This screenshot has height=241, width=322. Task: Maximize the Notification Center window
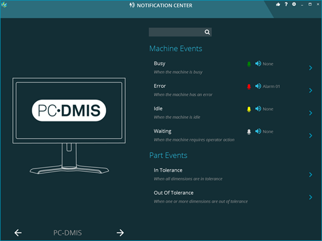click(x=310, y=4)
